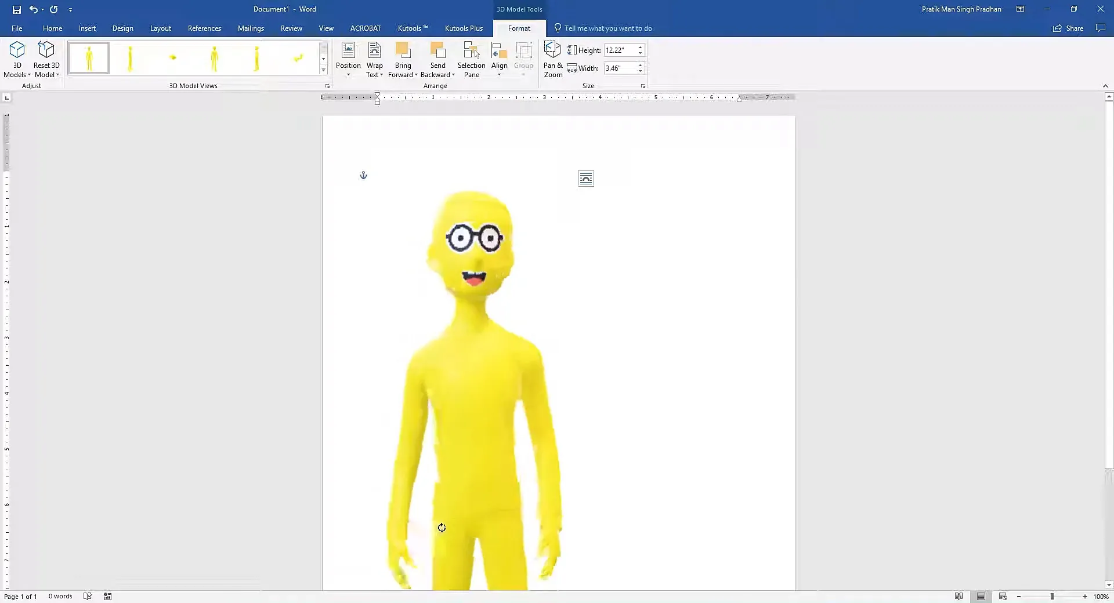
Task: Select the fifth 3D model view thumbnail
Action: point(256,58)
